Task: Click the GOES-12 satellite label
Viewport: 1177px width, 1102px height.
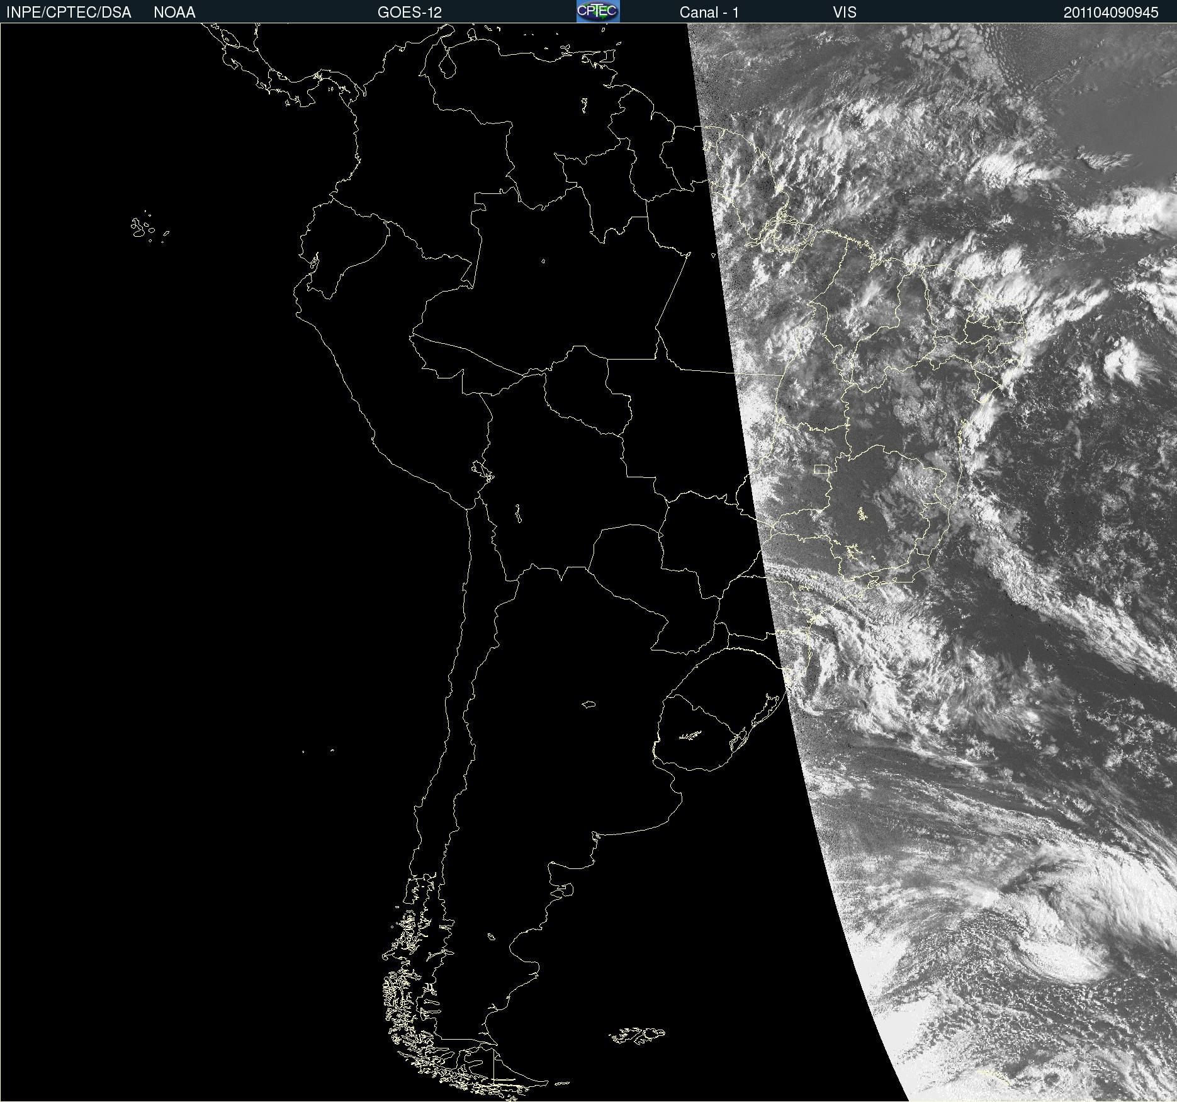Action: click(410, 13)
